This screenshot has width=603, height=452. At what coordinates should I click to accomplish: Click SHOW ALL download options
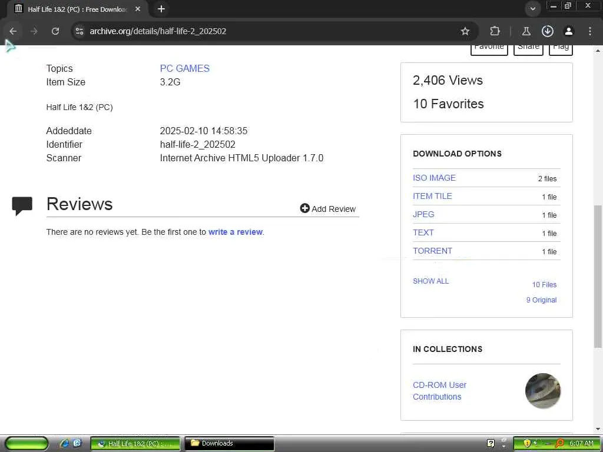pos(430,281)
